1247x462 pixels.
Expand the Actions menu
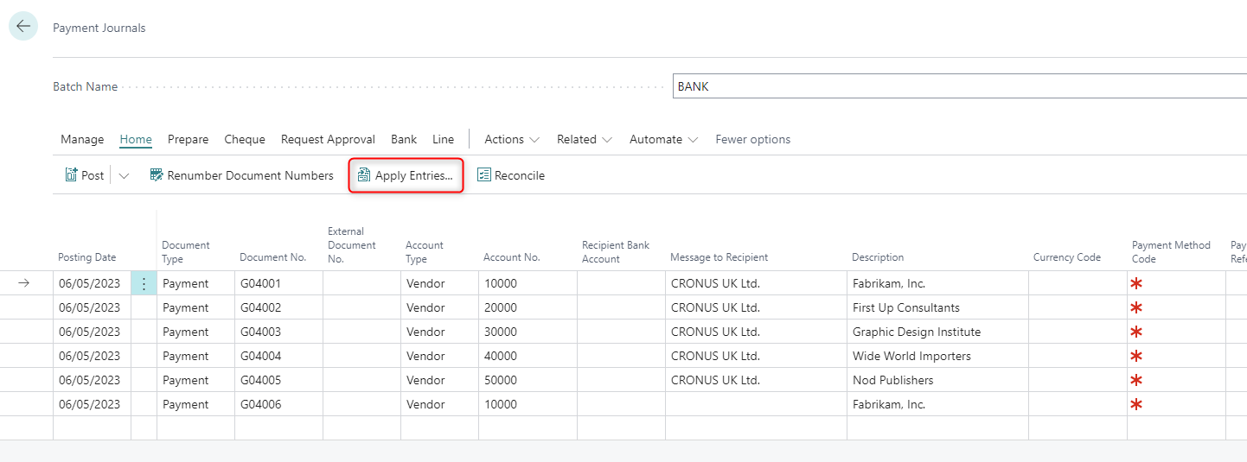tap(512, 139)
